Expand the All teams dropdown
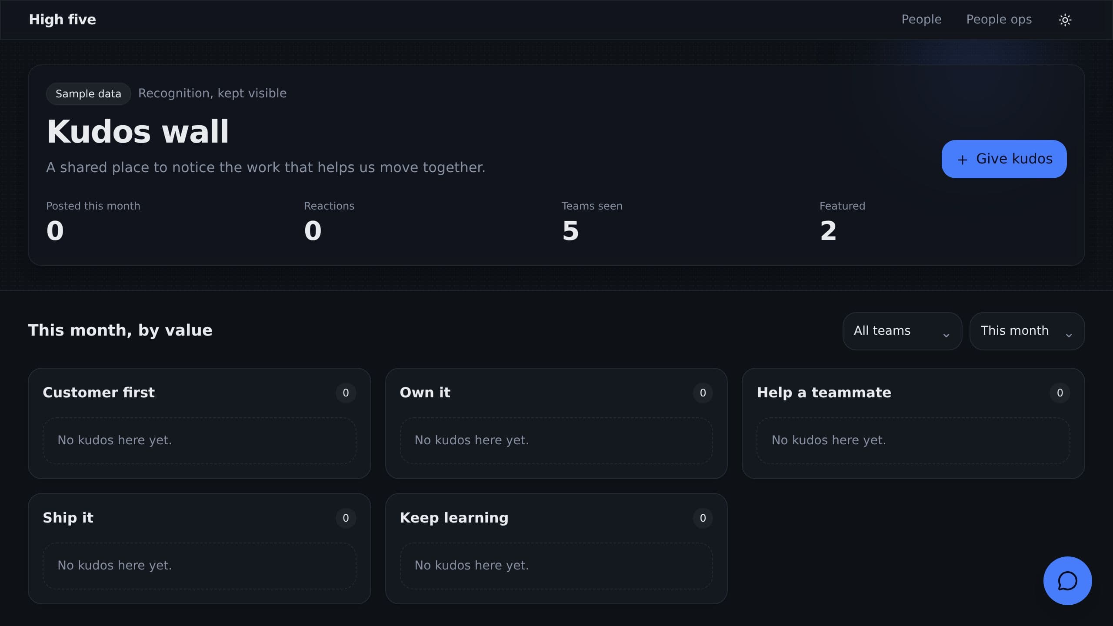Screen dimensions: 1113x626 (902, 331)
